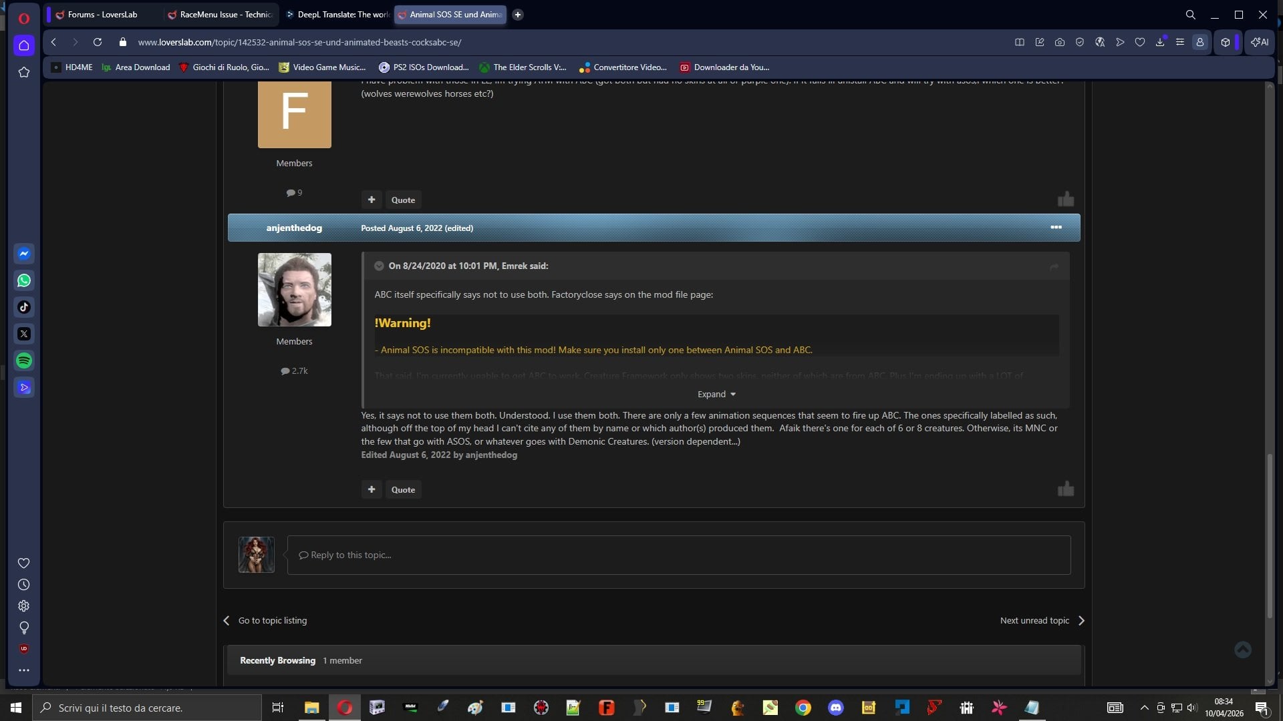The image size is (1283, 721).
Task: Open X (Twitter) in the Opera sidebar
Action: (x=24, y=334)
